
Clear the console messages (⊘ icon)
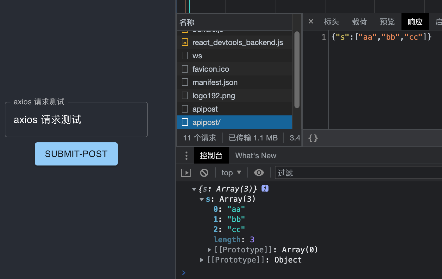[x=204, y=172]
